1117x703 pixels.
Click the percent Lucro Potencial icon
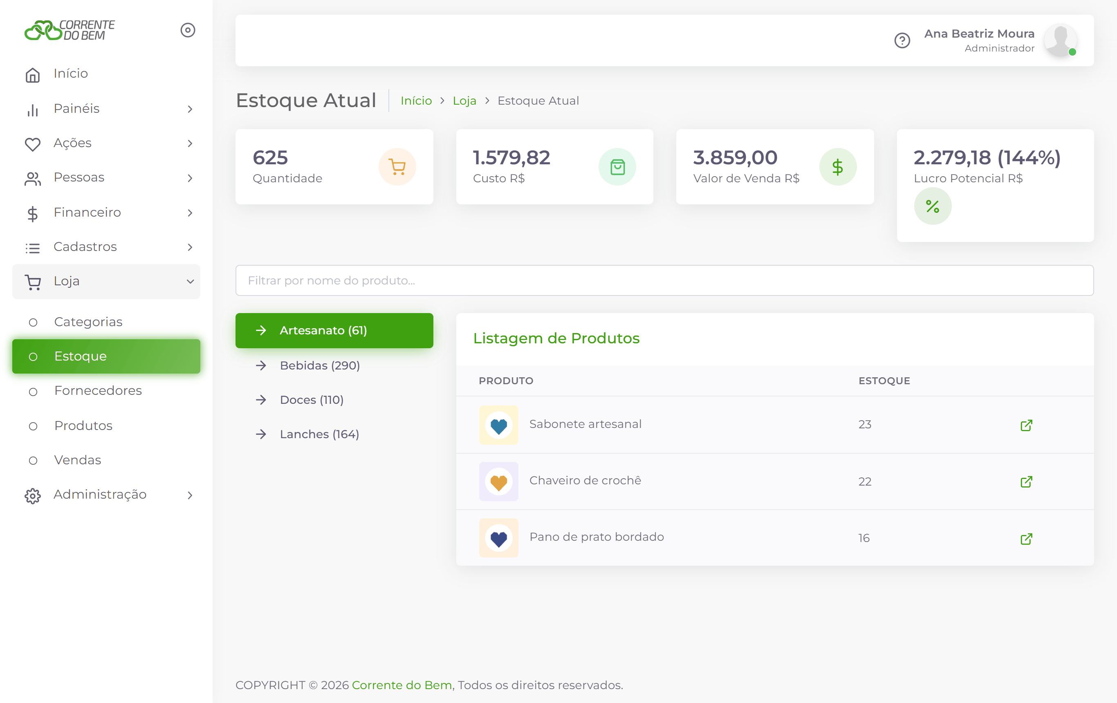[932, 206]
